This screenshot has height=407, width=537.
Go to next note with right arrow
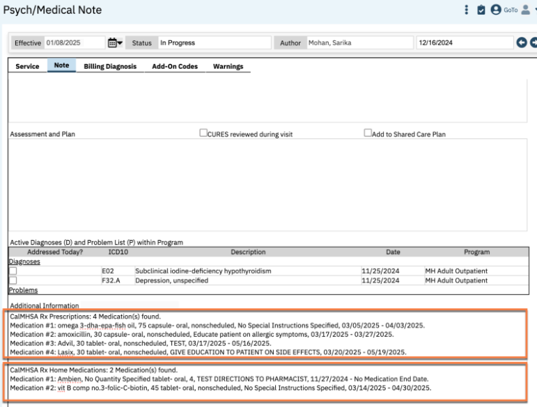tap(534, 42)
